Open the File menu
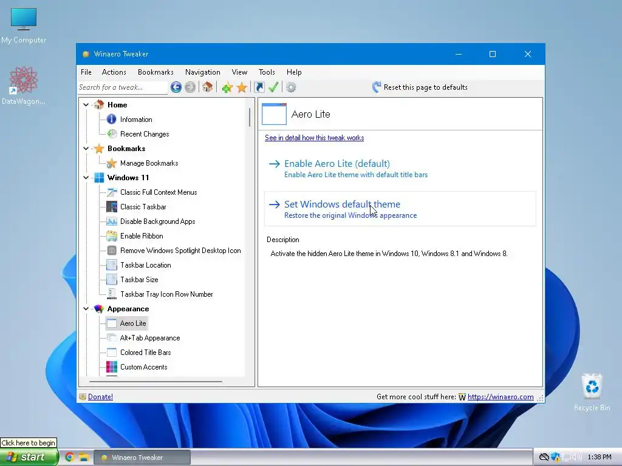 [x=86, y=72]
